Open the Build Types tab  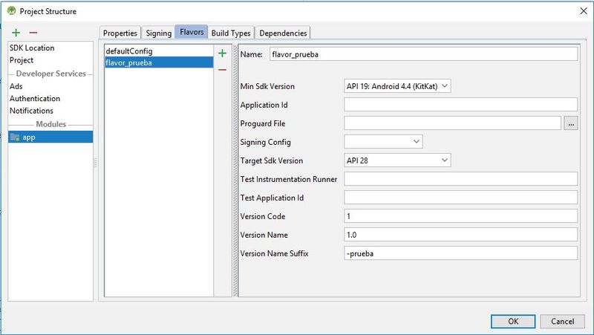(x=231, y=33)
